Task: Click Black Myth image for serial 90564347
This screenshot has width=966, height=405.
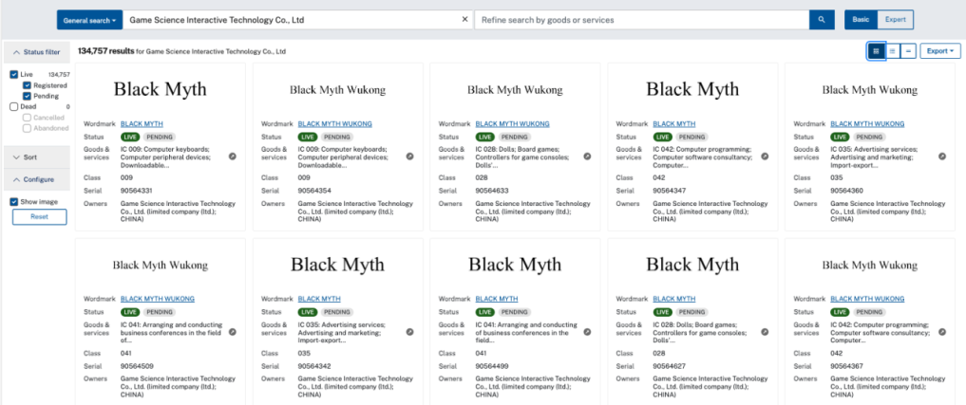Action: (x=692, y=89)
